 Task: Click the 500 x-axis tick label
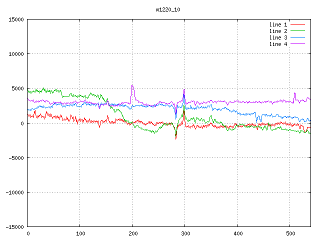pos(289,233)
